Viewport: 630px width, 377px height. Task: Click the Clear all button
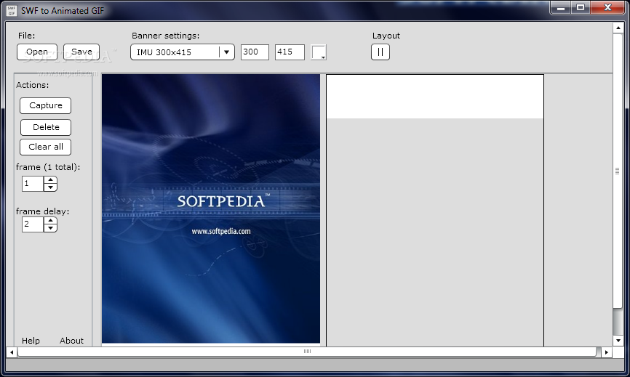click(45, 147)
